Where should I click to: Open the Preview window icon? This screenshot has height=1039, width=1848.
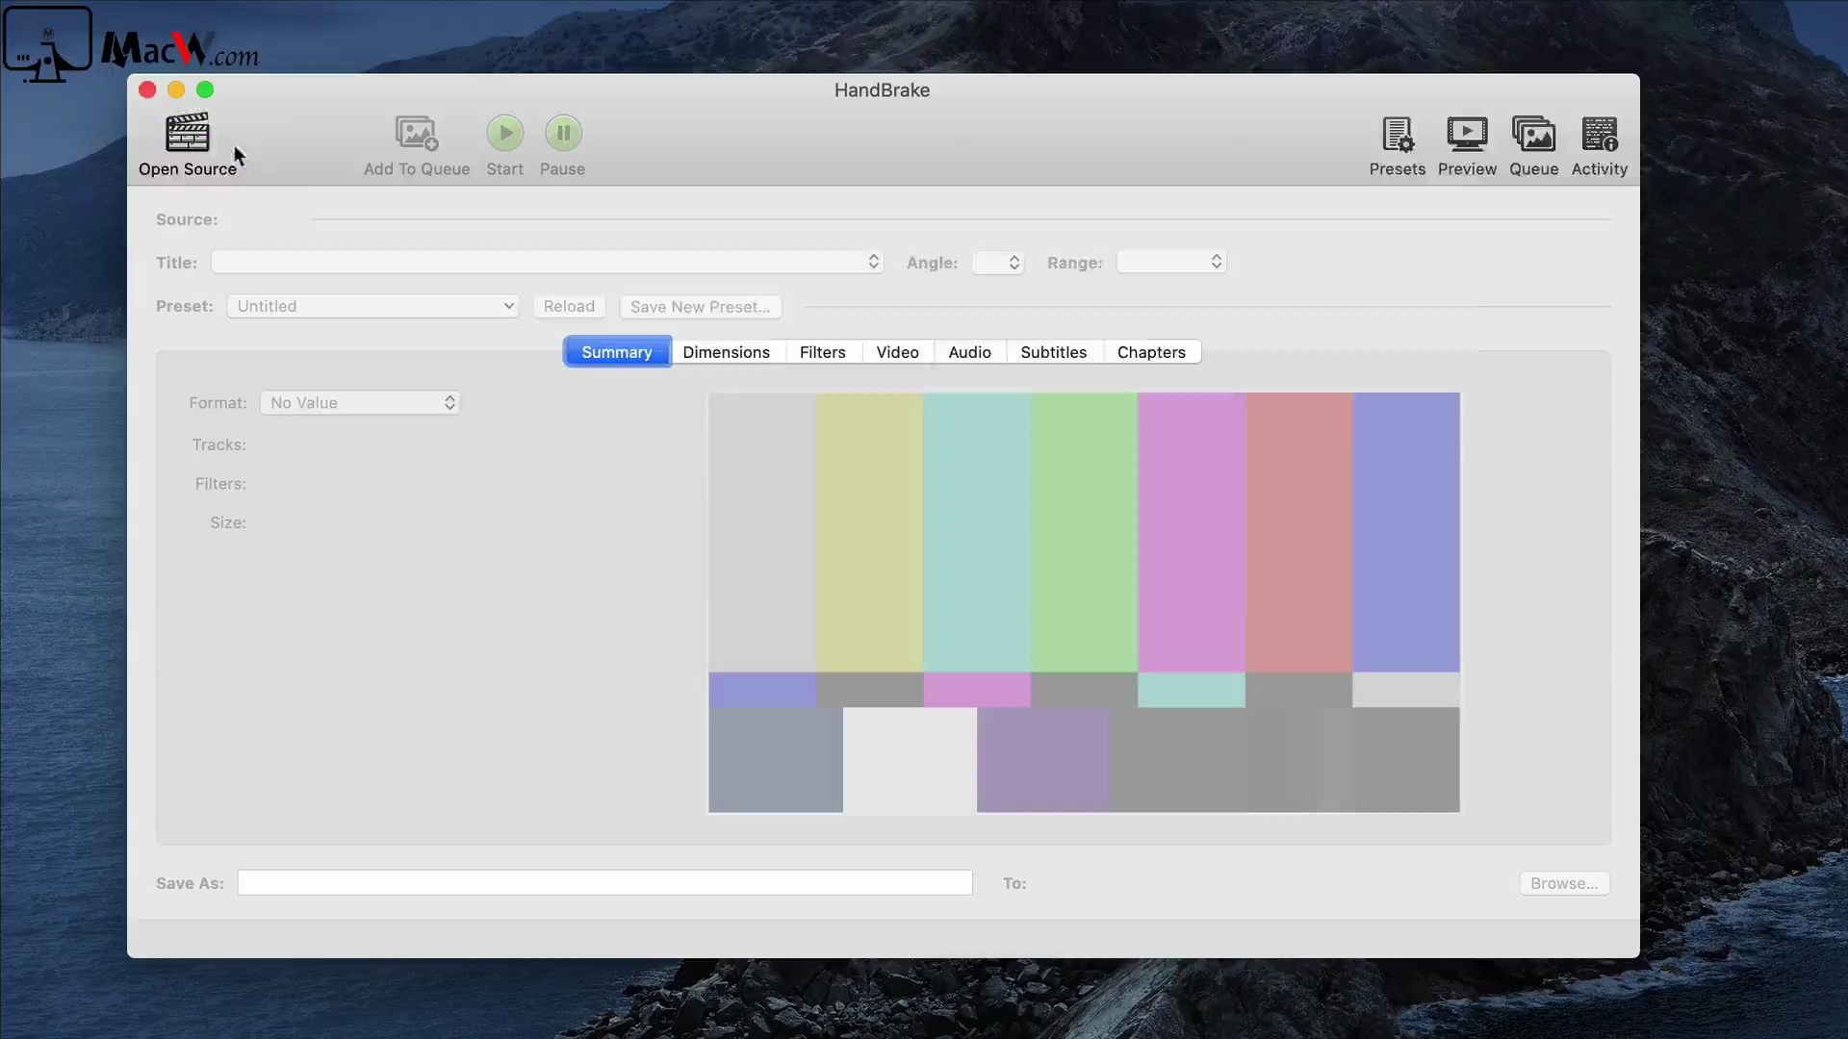(x=1466, y=135)
